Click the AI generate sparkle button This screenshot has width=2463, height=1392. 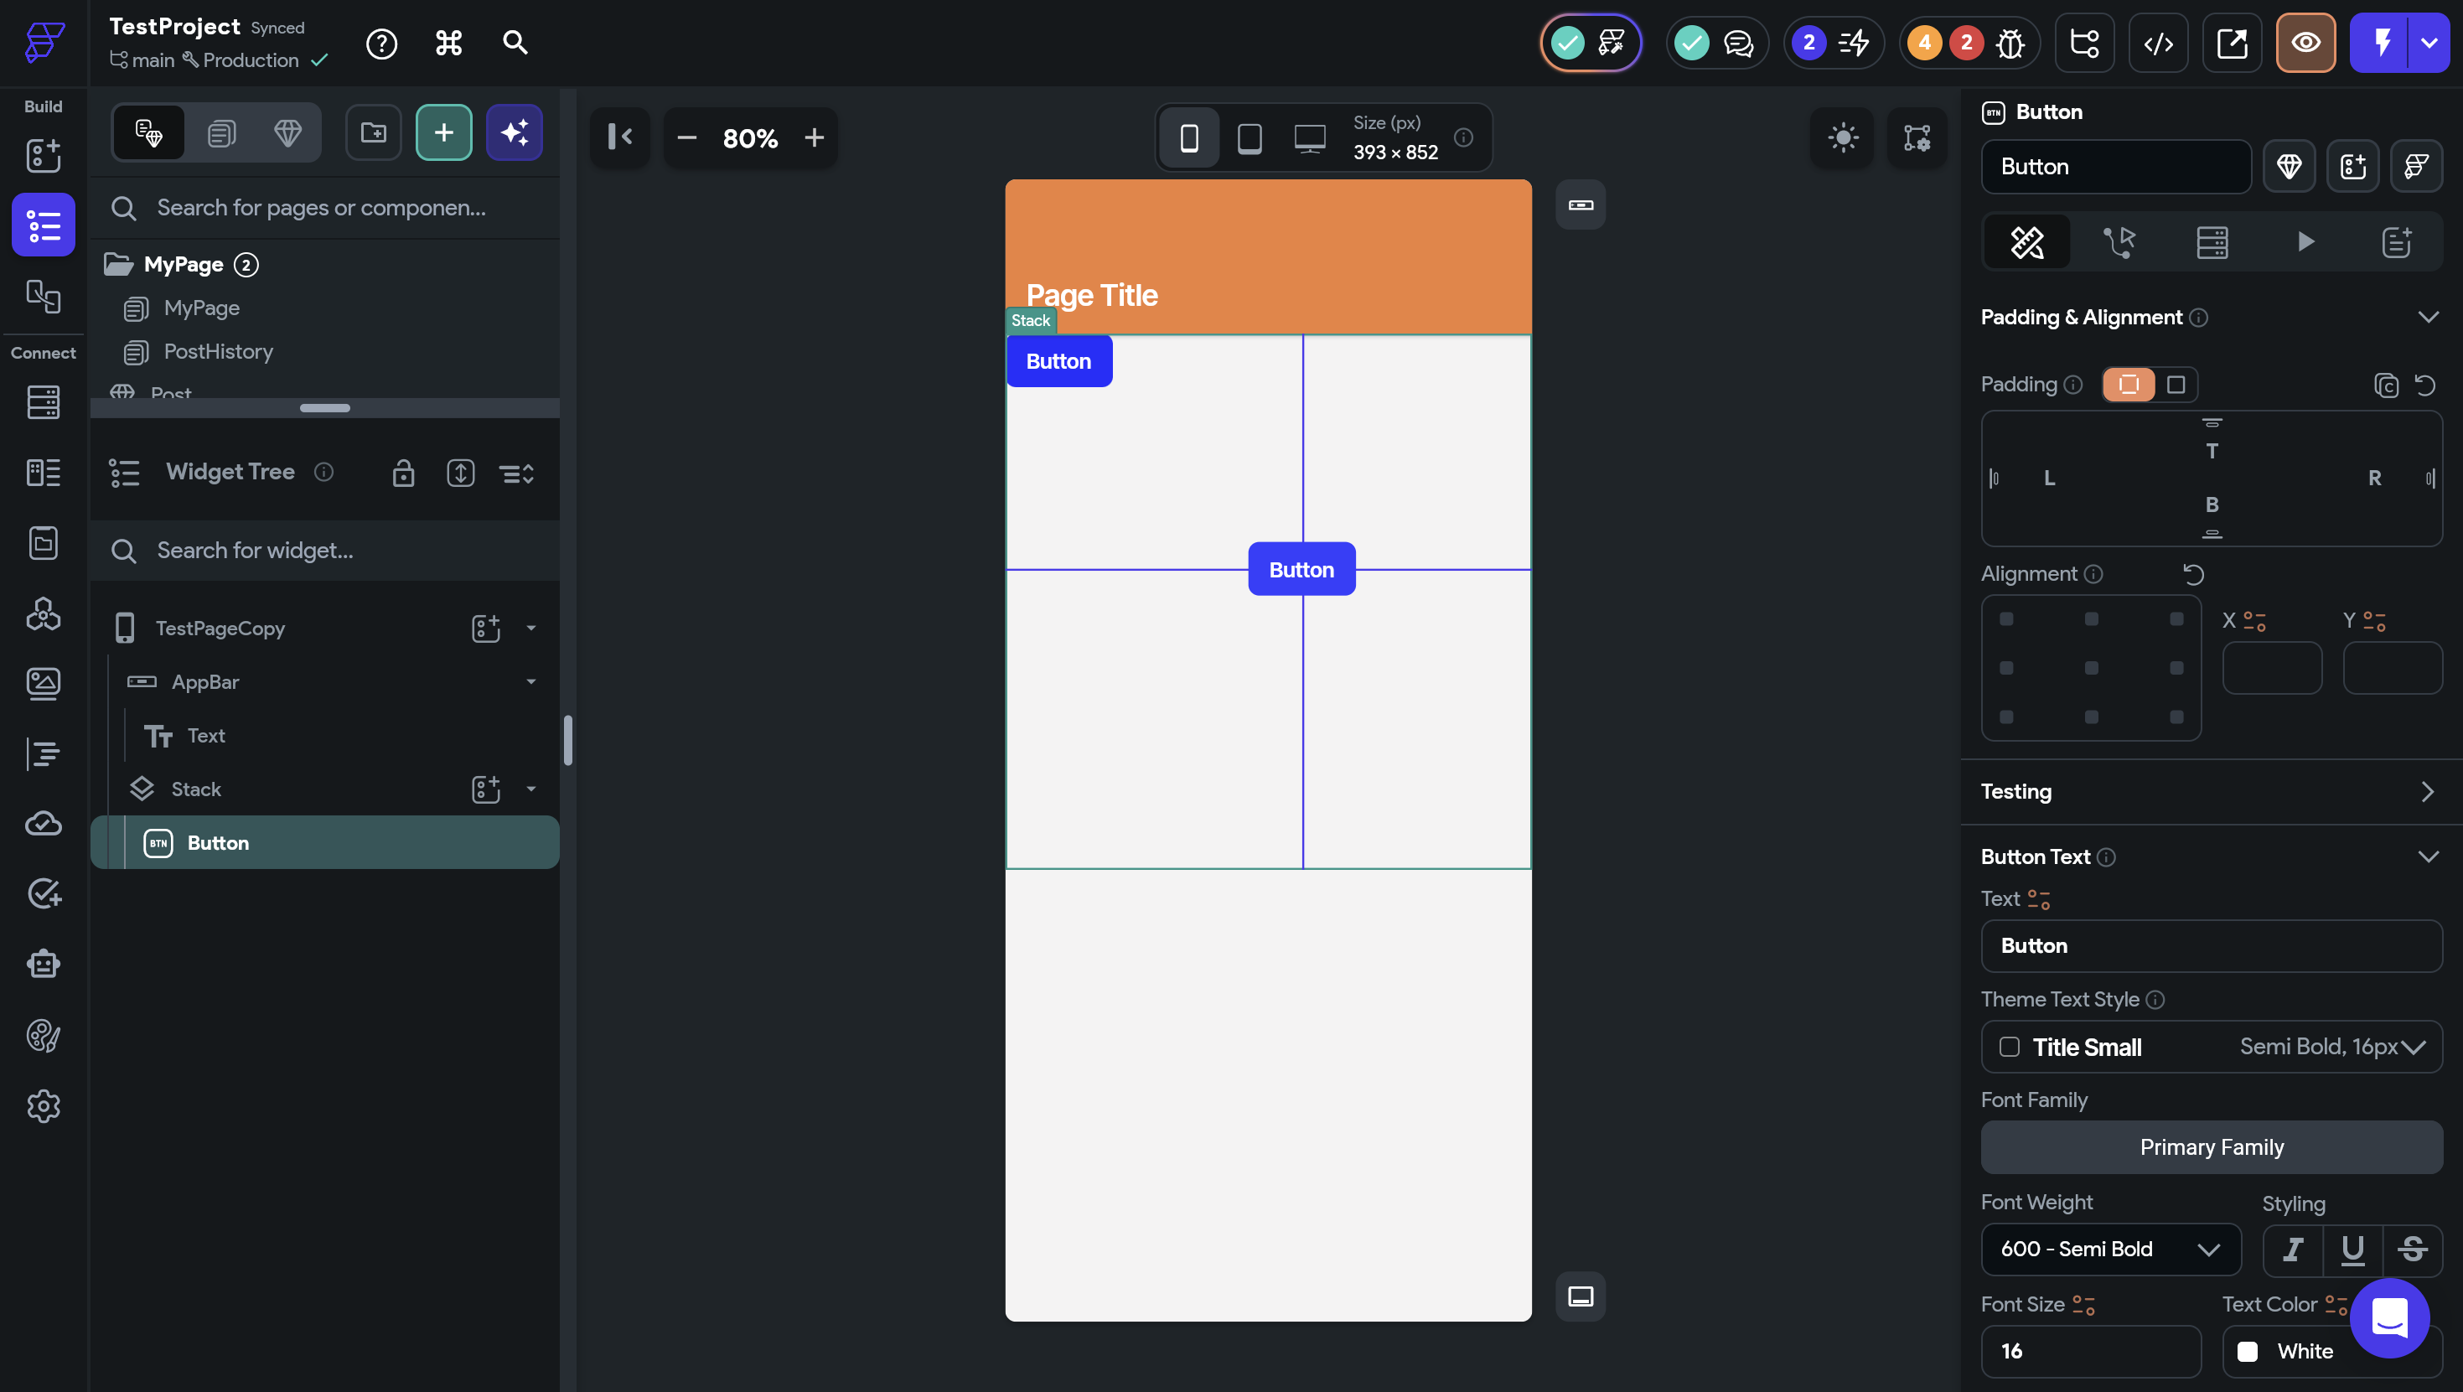[515, 133]
